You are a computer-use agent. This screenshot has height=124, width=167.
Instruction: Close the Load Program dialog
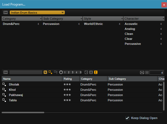tap(164, 5)
